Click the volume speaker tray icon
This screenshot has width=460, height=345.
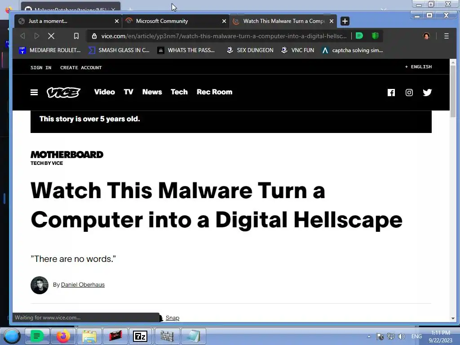401,336
